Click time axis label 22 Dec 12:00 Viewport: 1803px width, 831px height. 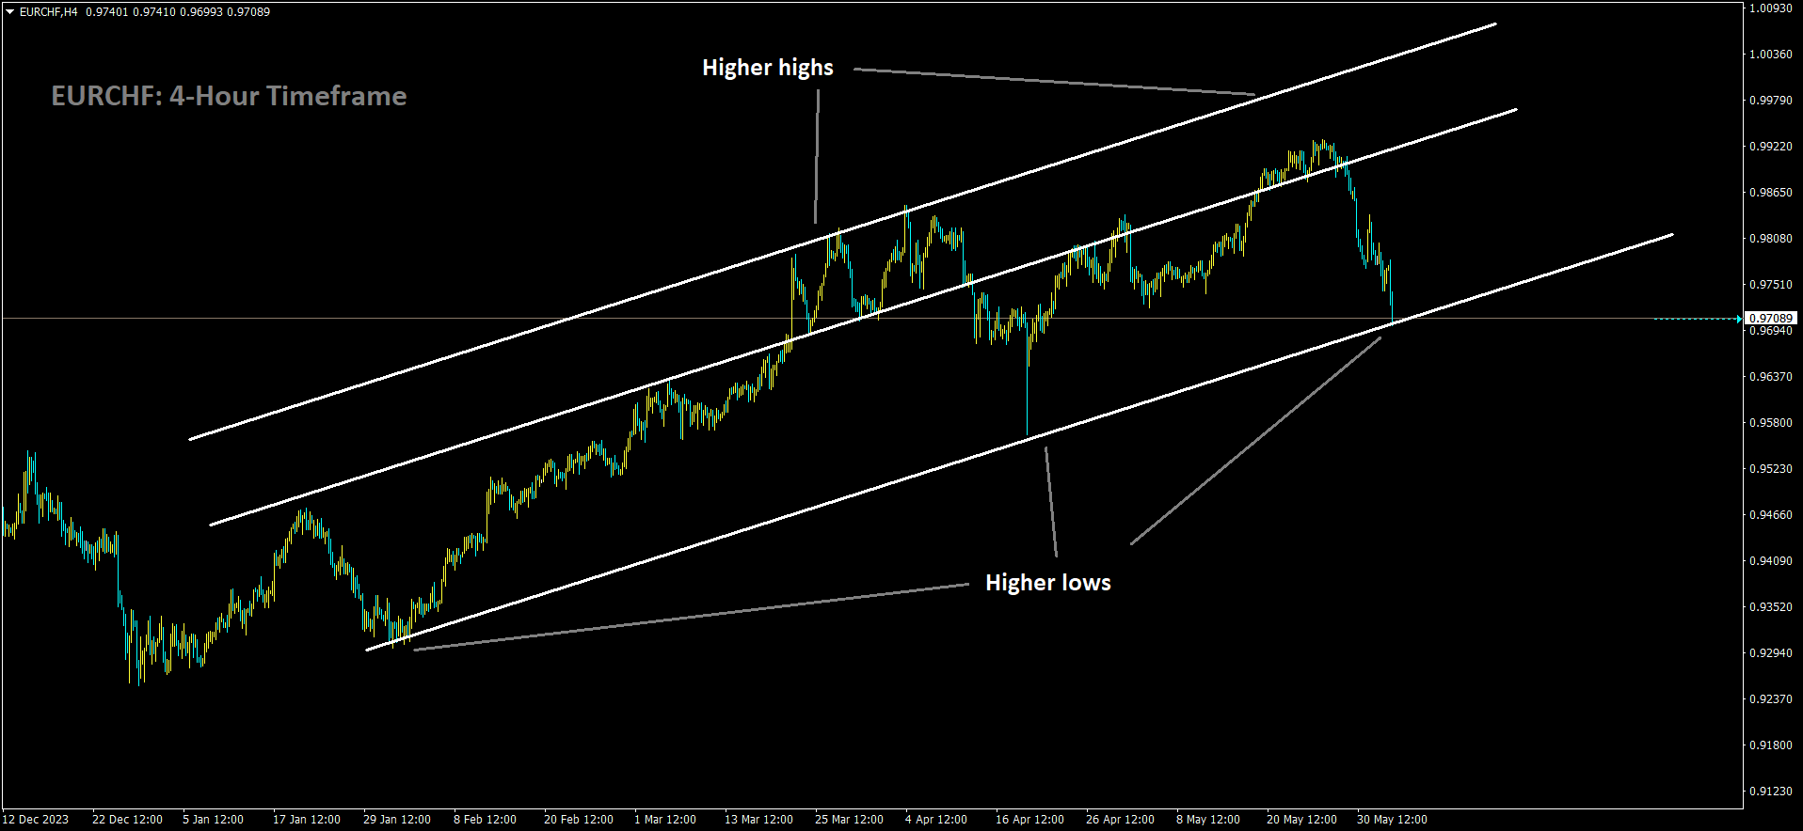(127, 820)
